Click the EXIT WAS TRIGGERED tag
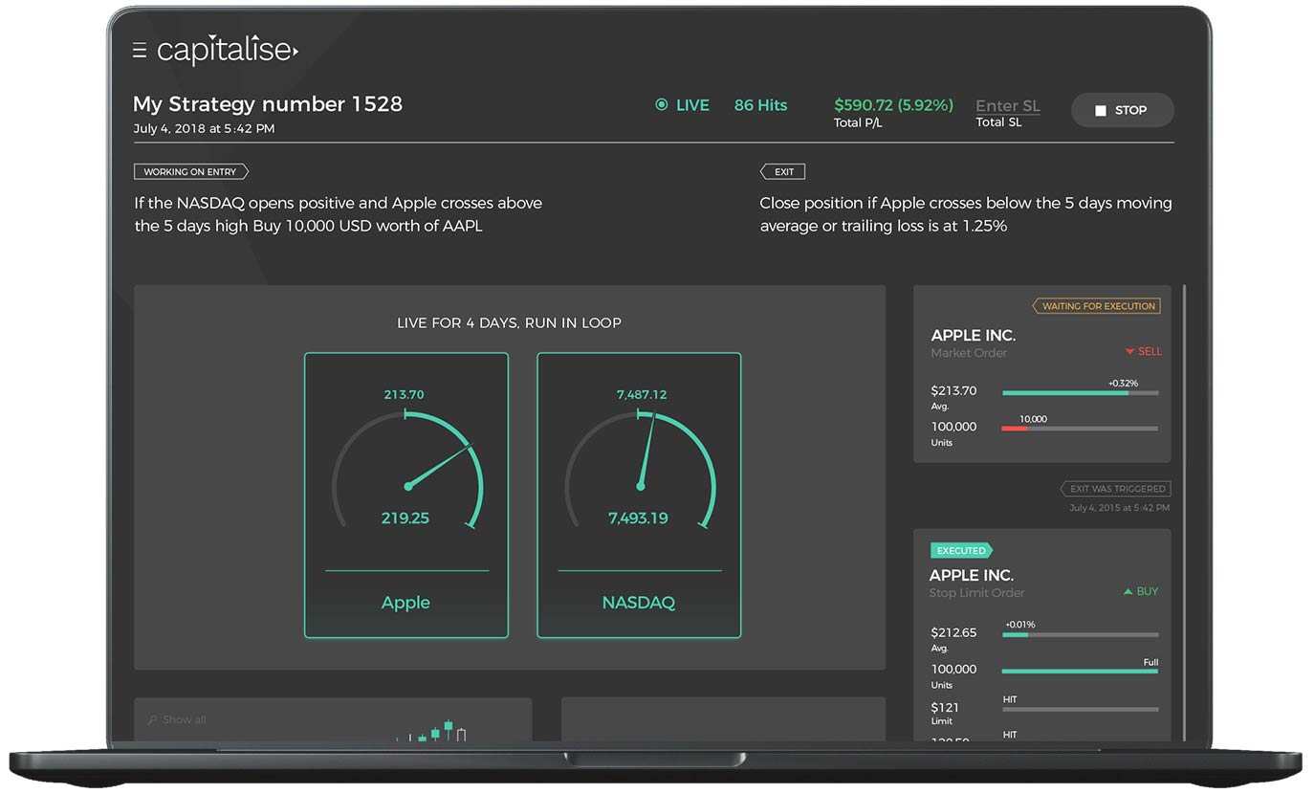Viewport: 1314px width, 794px height. (x=1115, y=489)
